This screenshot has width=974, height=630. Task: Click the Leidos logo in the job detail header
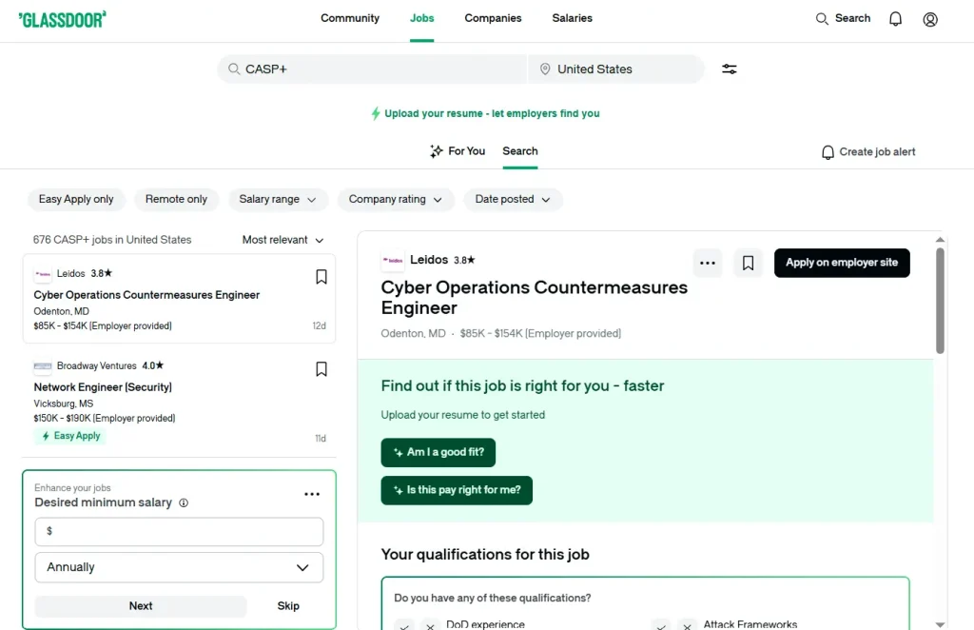(x=393, y=261)
